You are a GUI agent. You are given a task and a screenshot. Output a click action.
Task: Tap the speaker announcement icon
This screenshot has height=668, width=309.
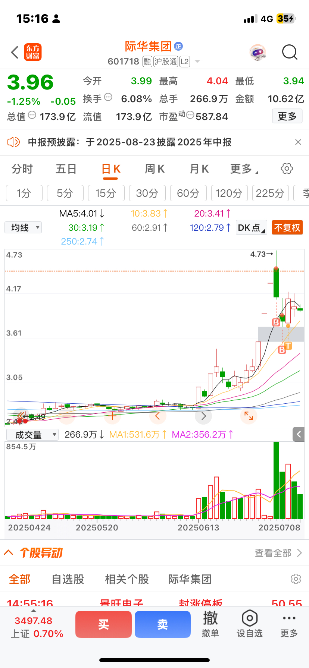pos(13,142)
